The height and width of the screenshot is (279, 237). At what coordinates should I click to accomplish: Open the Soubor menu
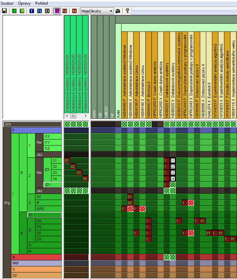tap(7, 3)
